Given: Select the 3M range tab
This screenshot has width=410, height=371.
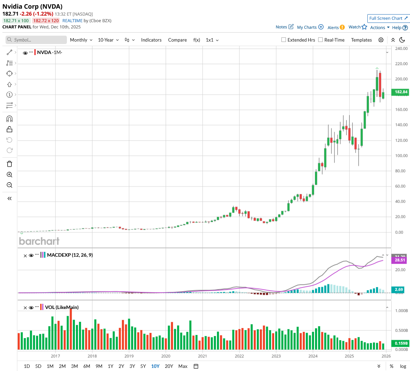Looking at the screenshot, I should point(75,366).
